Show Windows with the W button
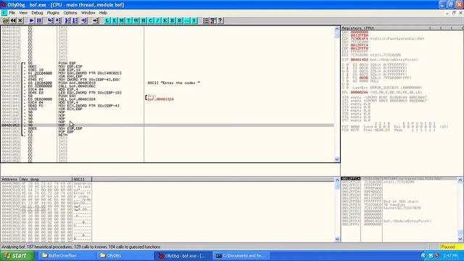This screenshot has height=261, width=464. pos(136,20)
